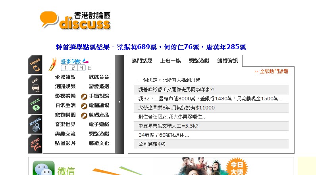Click the arrow icon beside 數碼產品
The height and width of the screenshot is (175, 316).
click(84, 116)
